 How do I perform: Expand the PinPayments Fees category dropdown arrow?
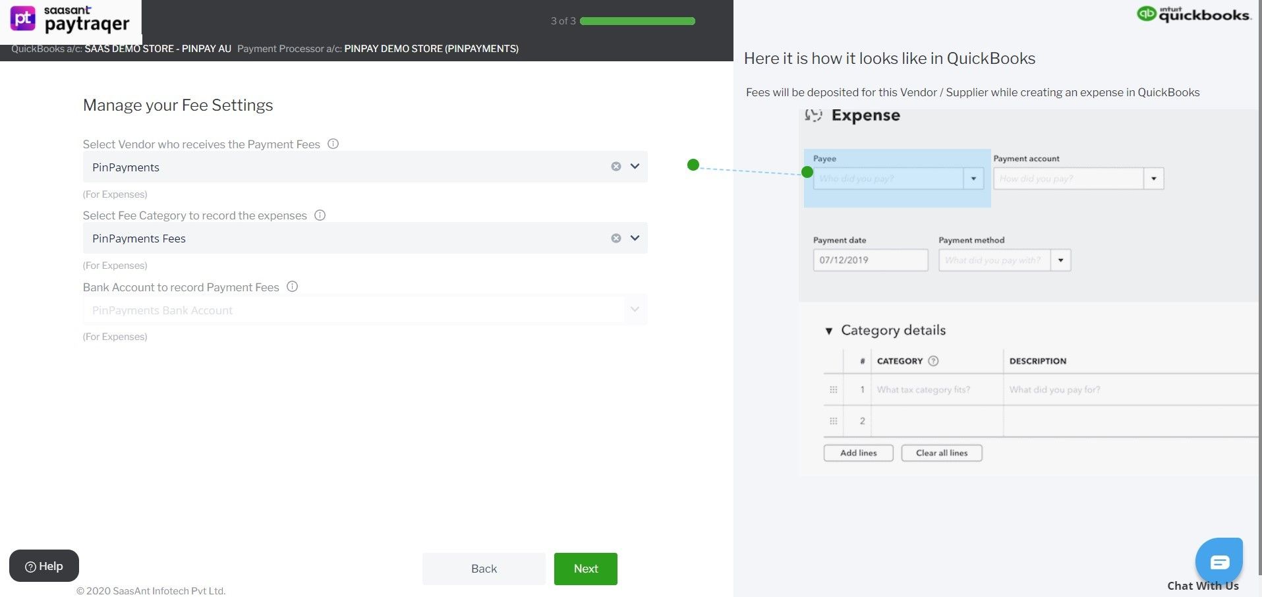point(635,238)
